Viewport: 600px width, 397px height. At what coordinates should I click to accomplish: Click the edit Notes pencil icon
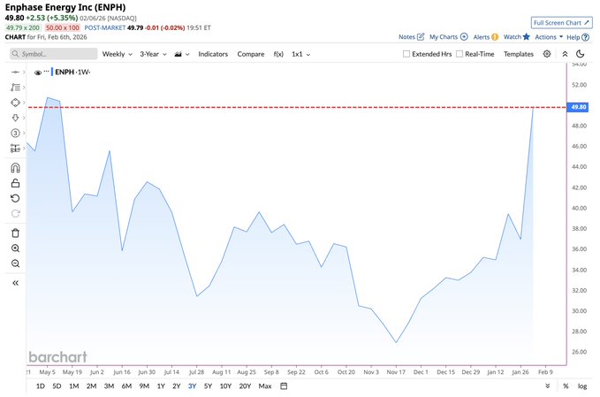[421, 37]
